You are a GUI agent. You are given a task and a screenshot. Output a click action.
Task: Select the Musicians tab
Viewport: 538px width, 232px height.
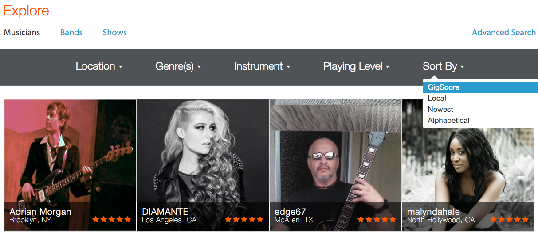[x=22, y=32]
